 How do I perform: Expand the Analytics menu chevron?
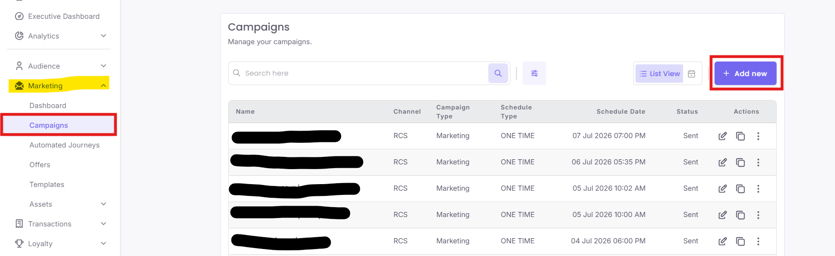pyautogui.click(x=103, y=36)
